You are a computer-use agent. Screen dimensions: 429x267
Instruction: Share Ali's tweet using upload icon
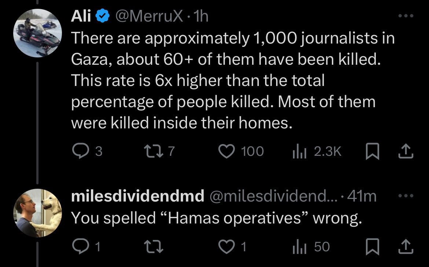(406, 151)
